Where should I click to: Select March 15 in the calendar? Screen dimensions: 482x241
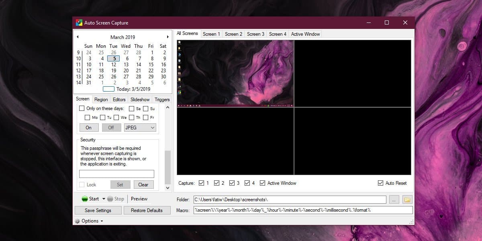[x=151, y=64]
